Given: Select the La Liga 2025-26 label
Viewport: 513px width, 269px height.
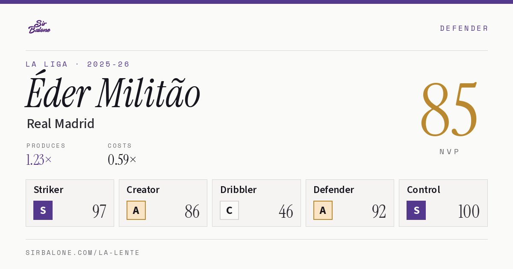Looking at the screenshot, I should 77,64.
